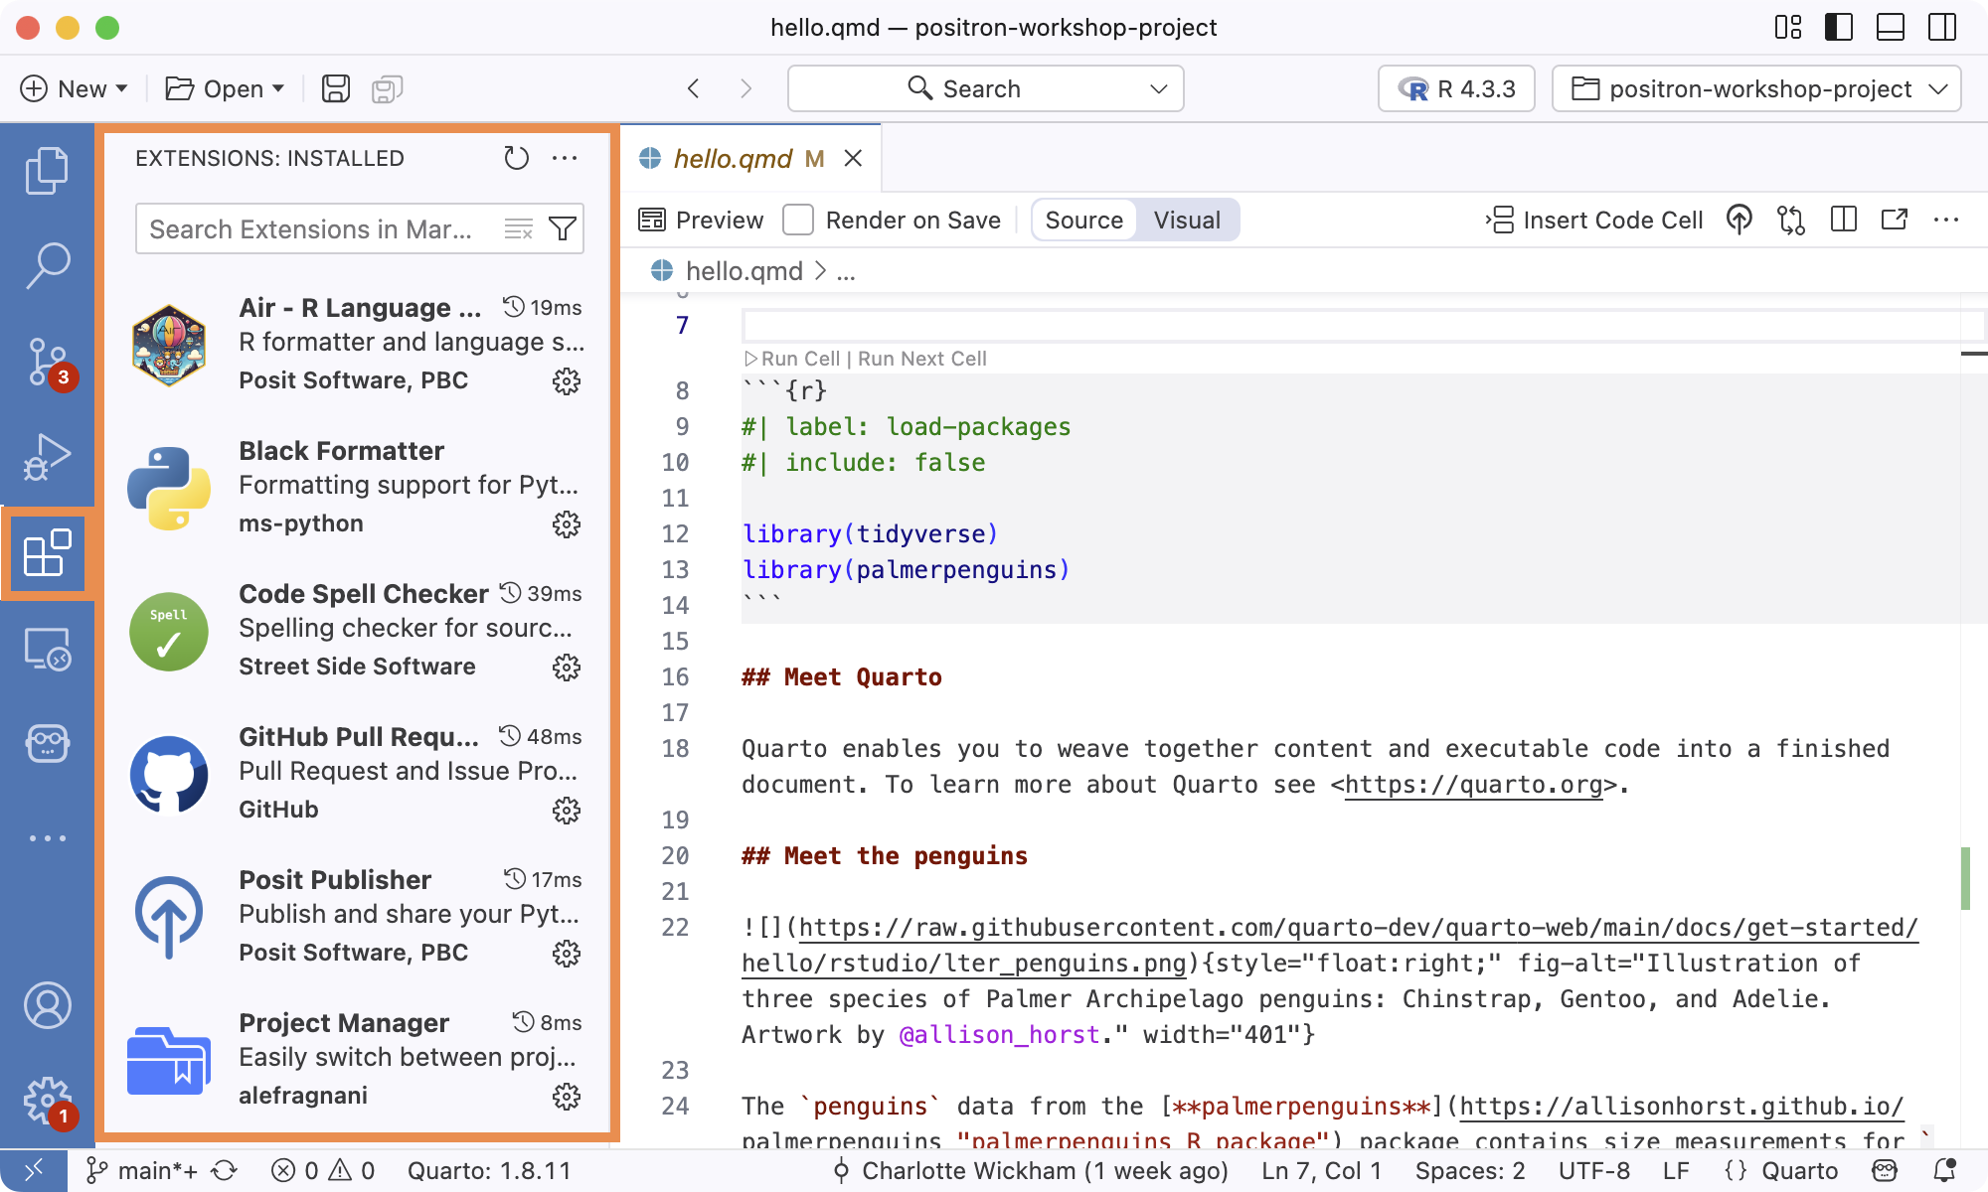
Task: Open editor in a new window
Action: click(1895, 220)
